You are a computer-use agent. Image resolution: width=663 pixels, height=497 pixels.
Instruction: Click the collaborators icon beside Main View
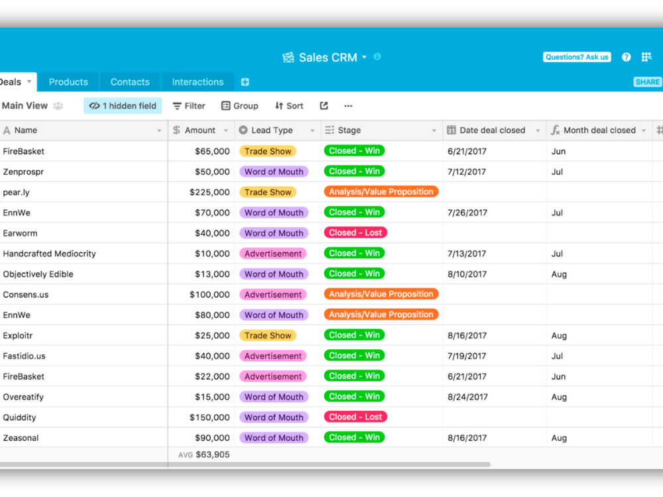tap(58, 105)
